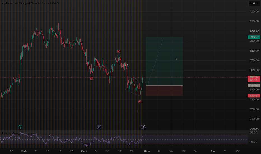Image resolution: width=261 pixels, height=154 pixels.
Task: Click the earnings E icon on timeline
Action: [x=20, y=127]
